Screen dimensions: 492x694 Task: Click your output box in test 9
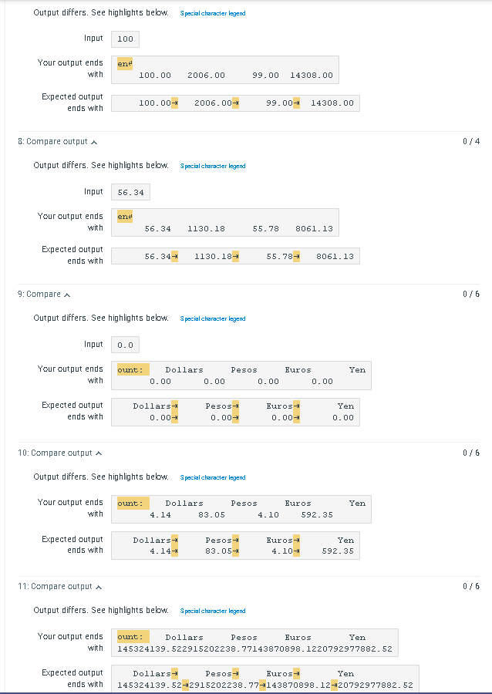(x=241, y=376)
